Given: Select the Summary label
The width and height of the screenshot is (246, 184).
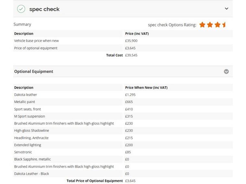Looking at the screenshot, I should (x=22, y=24).
